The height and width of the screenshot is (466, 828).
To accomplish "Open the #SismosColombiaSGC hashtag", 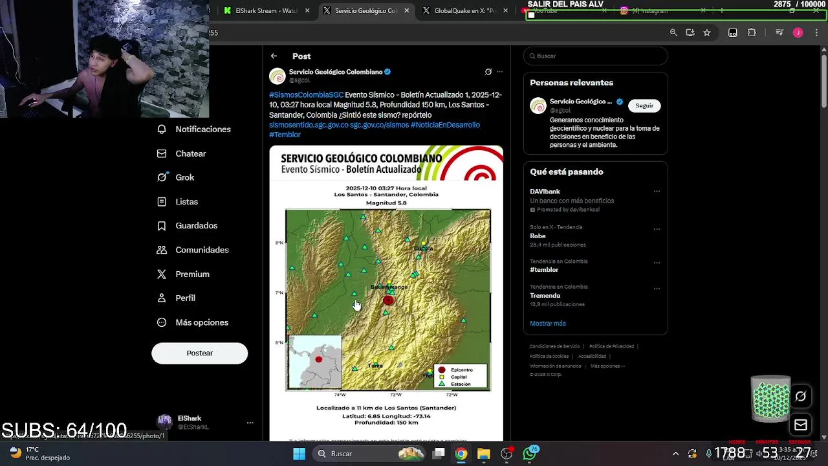I will tap(307, 94).
